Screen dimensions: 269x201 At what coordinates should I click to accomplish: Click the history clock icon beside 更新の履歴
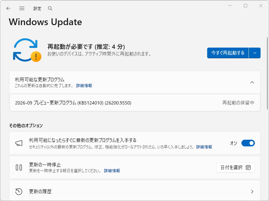(x=19, y=191)
